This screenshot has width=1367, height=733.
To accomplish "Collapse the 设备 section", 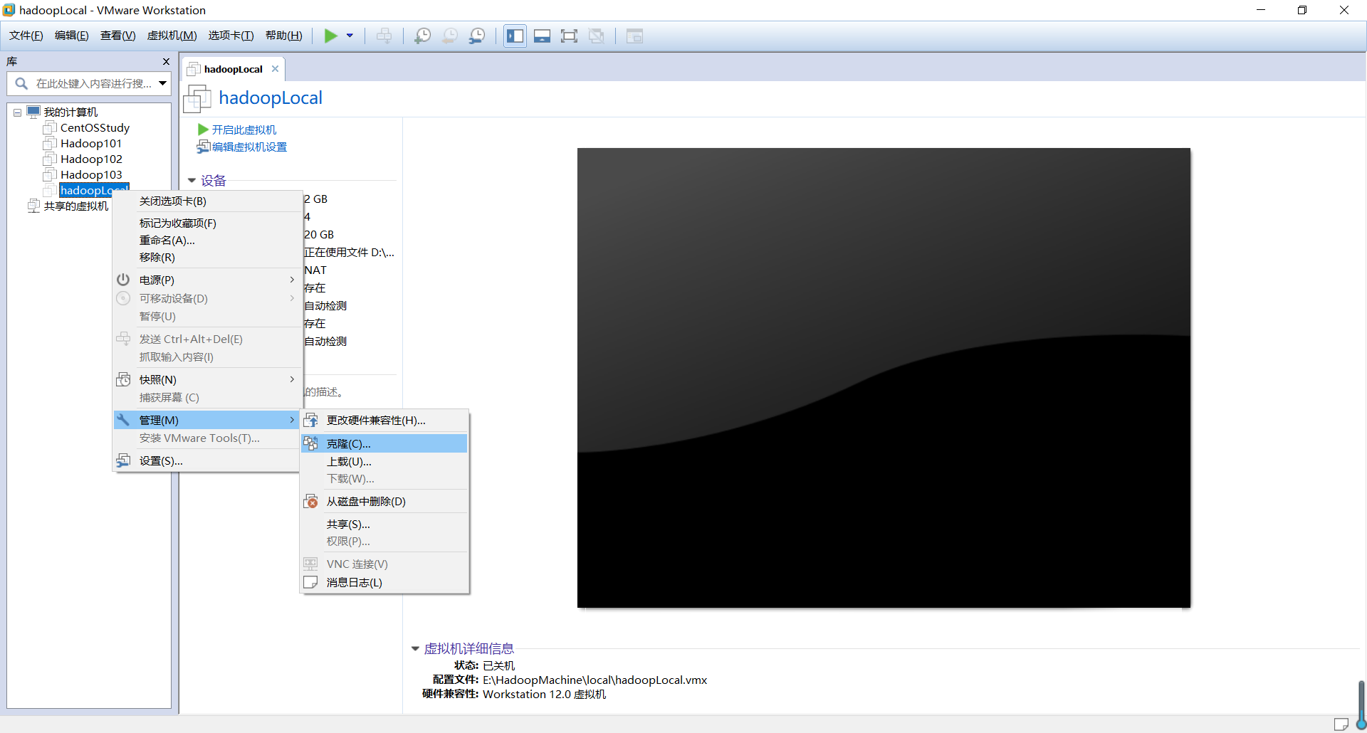I will tap(192, 180).
